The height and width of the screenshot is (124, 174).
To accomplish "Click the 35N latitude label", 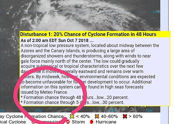I will pos(156,12).
